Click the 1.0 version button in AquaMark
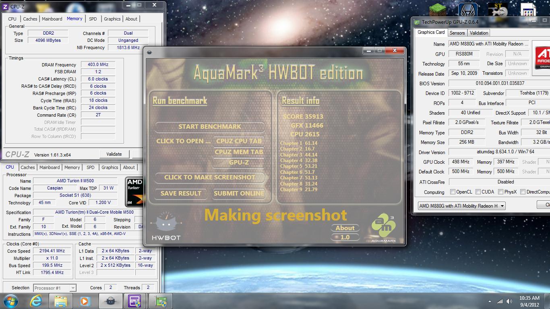 point(345,237)
